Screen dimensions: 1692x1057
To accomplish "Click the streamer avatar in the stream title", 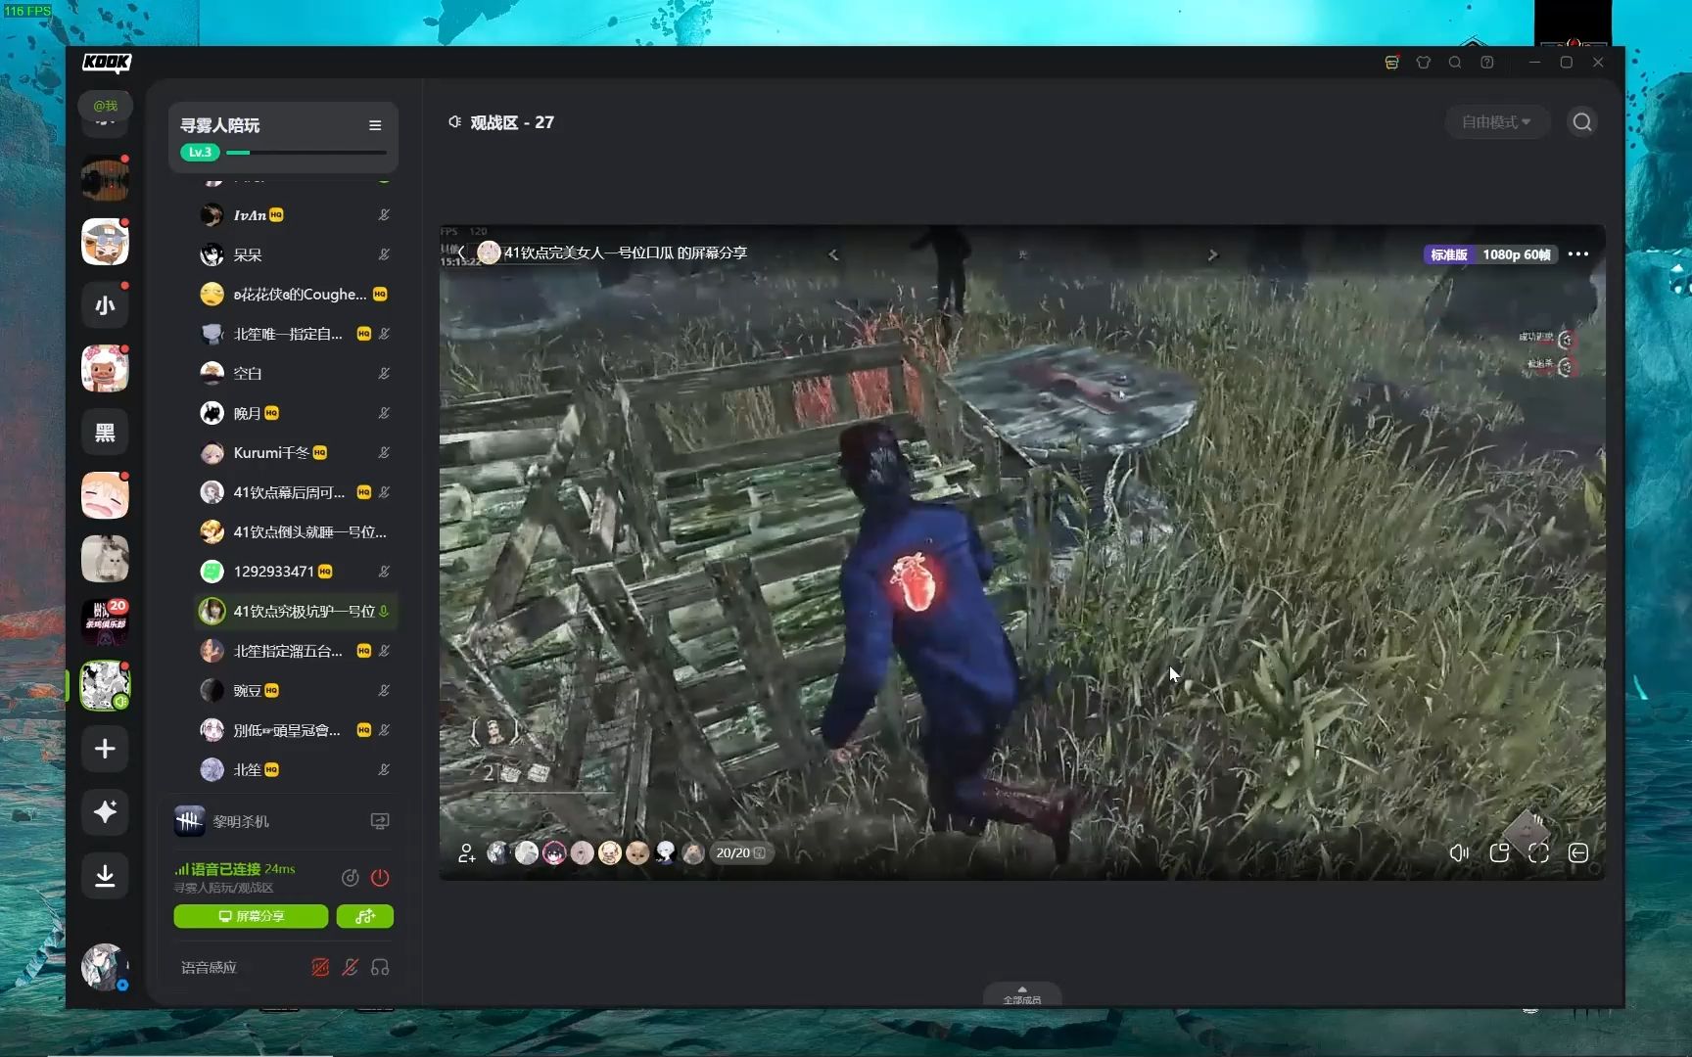I will 490,253.
